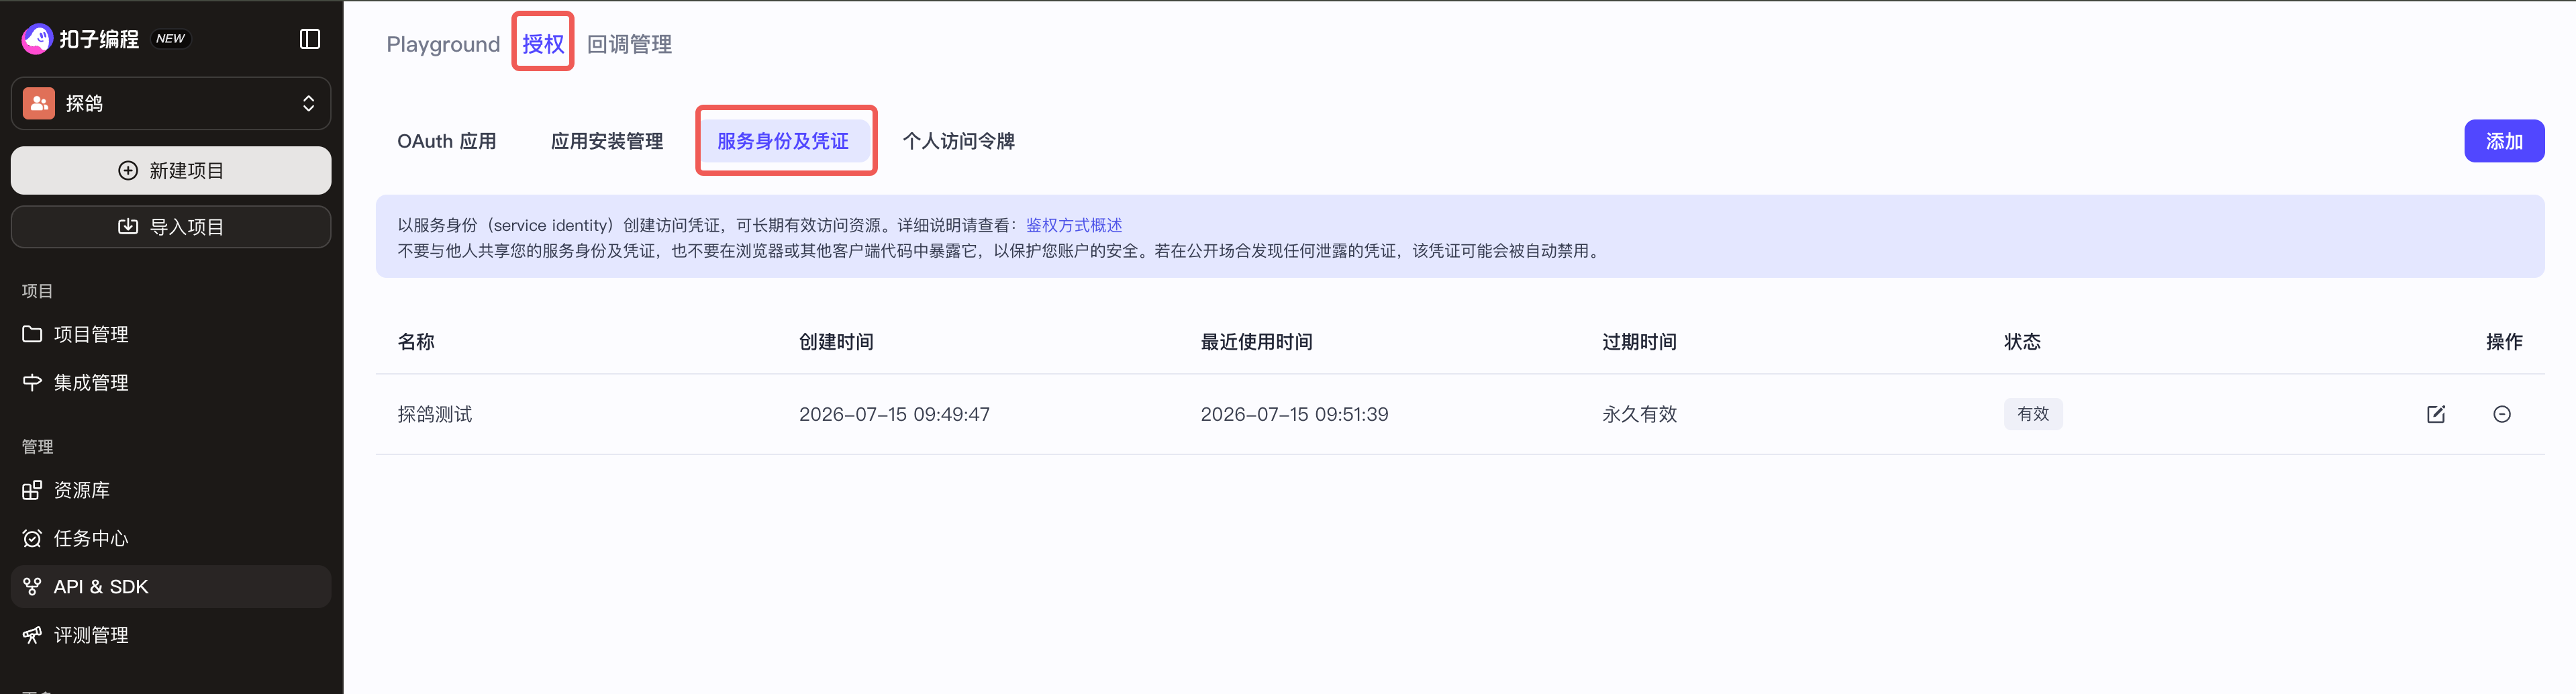The width and height of the screenshot is (2576, 694).
Task: Click last used time 2026-07-15 09:51:39
Action: pos(1294,414)
